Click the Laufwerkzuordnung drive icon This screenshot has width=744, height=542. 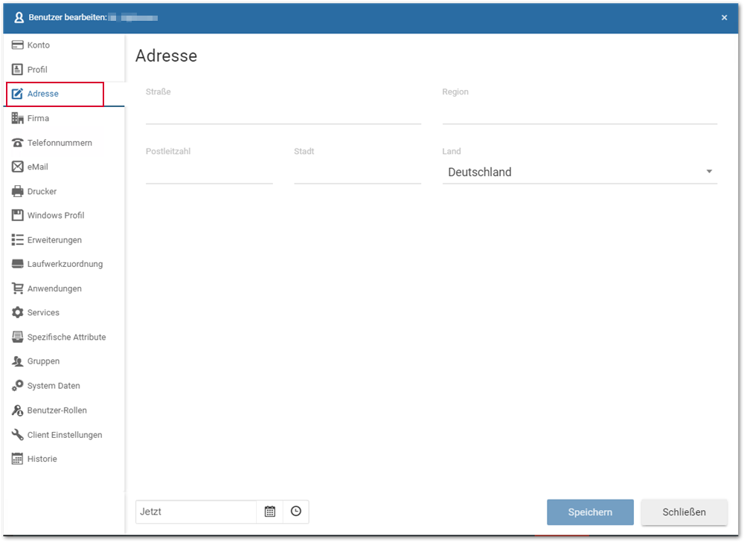point(18,264)
